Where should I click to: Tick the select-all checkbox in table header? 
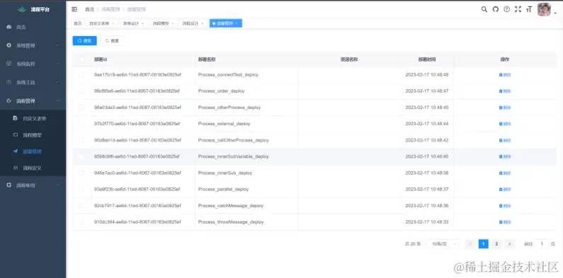[81, 59]
